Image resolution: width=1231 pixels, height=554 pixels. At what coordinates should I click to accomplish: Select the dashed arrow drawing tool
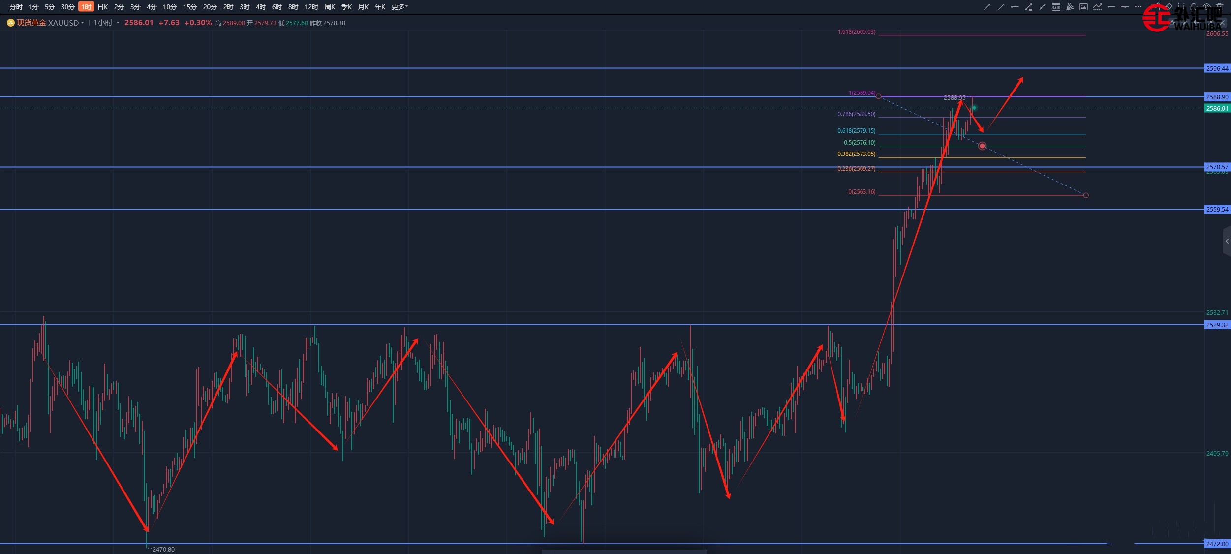1001,7
